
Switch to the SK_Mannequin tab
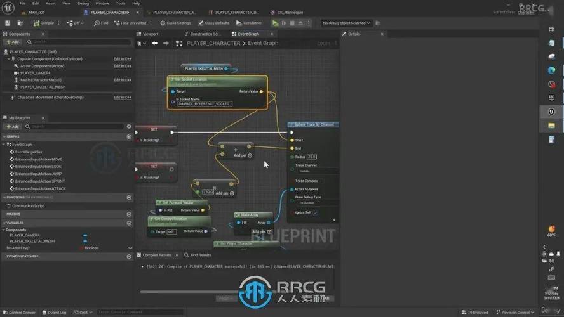[290, 13]
